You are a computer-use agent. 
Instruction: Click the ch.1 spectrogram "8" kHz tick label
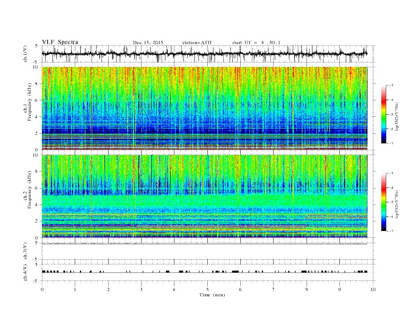point(37,84)
